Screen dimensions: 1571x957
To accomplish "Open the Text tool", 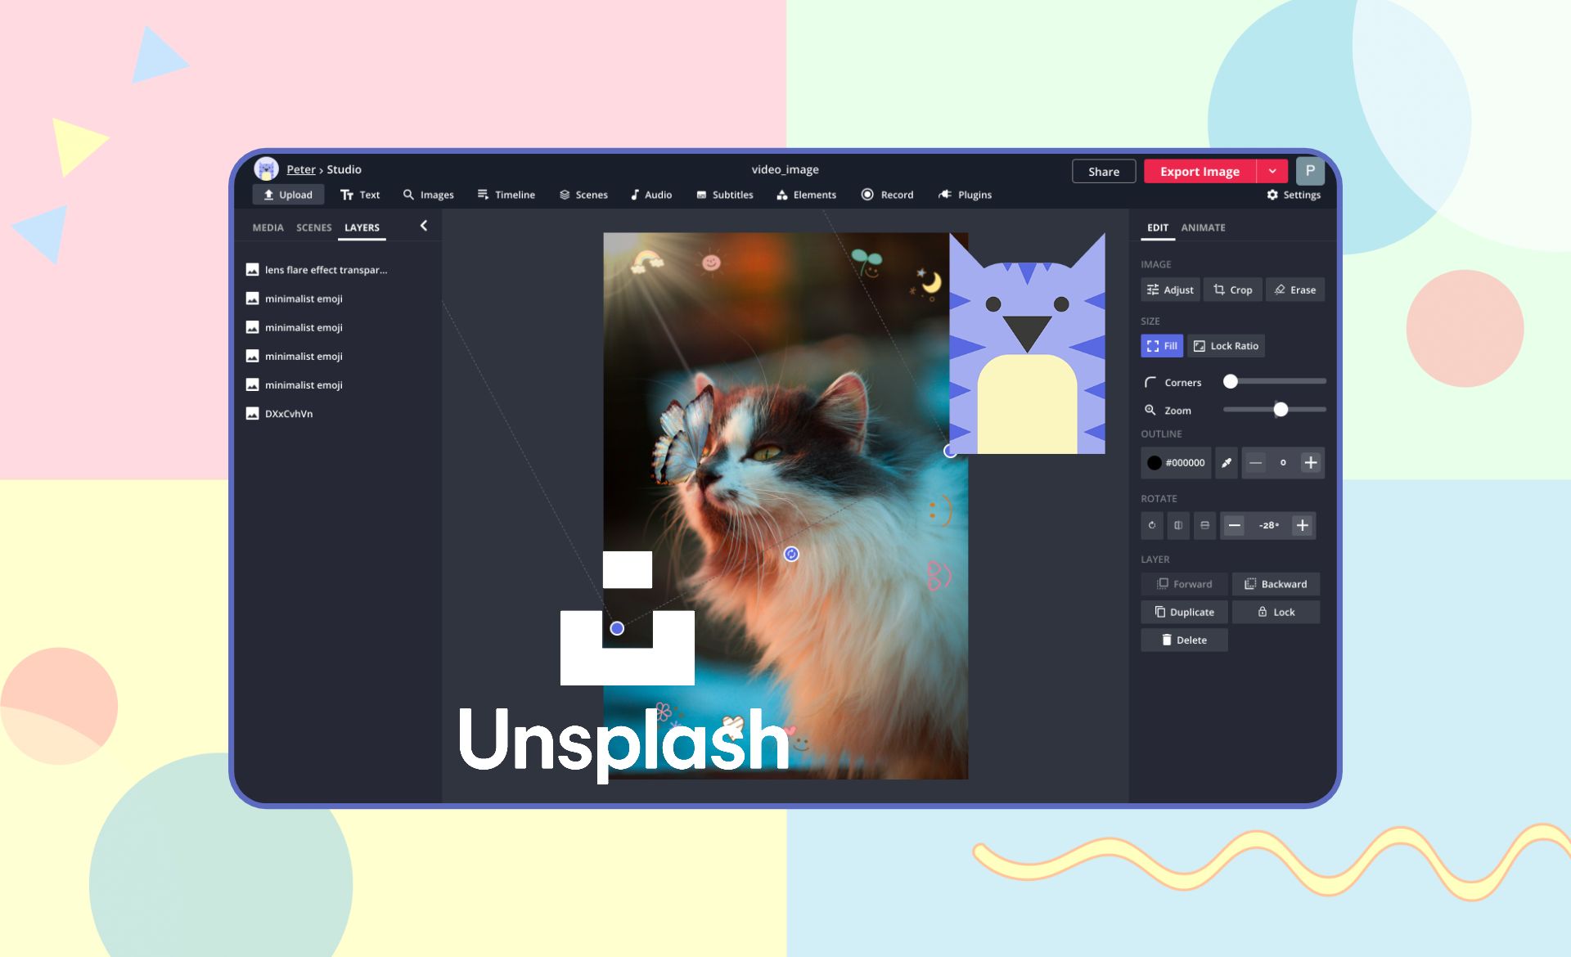I will point(360,195).
